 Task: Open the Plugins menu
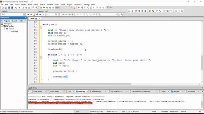pos(69,4)
